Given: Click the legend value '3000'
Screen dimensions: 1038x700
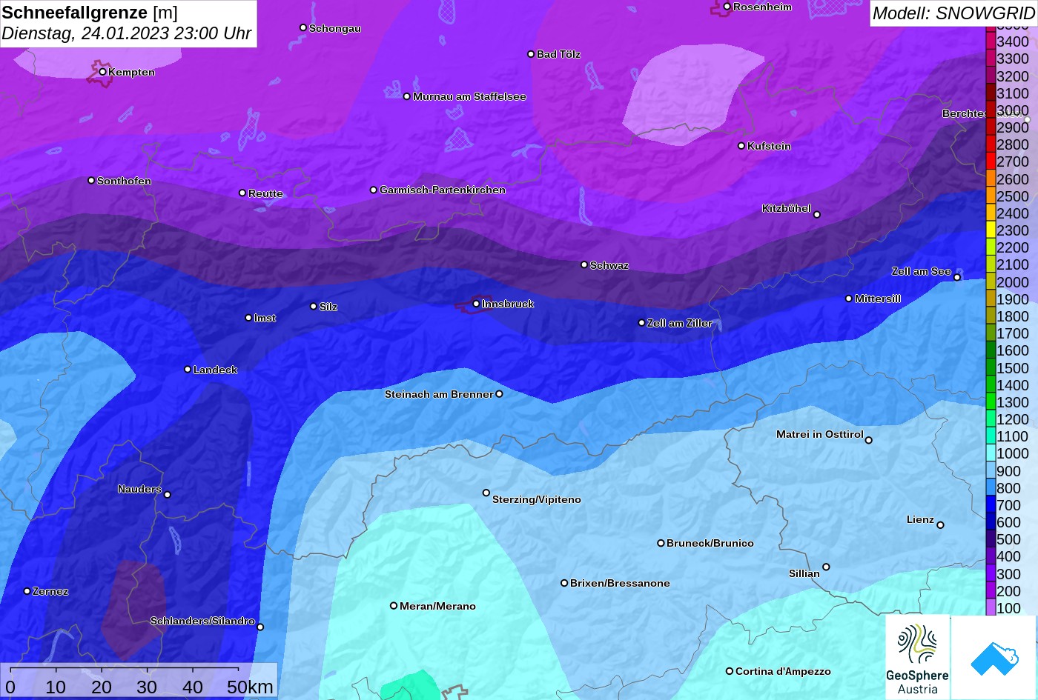Looking at the screenshot, I should 1013,110.
